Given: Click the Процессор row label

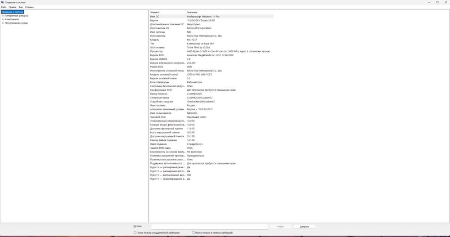Looking at the screenshot, I should coord(157,51).
